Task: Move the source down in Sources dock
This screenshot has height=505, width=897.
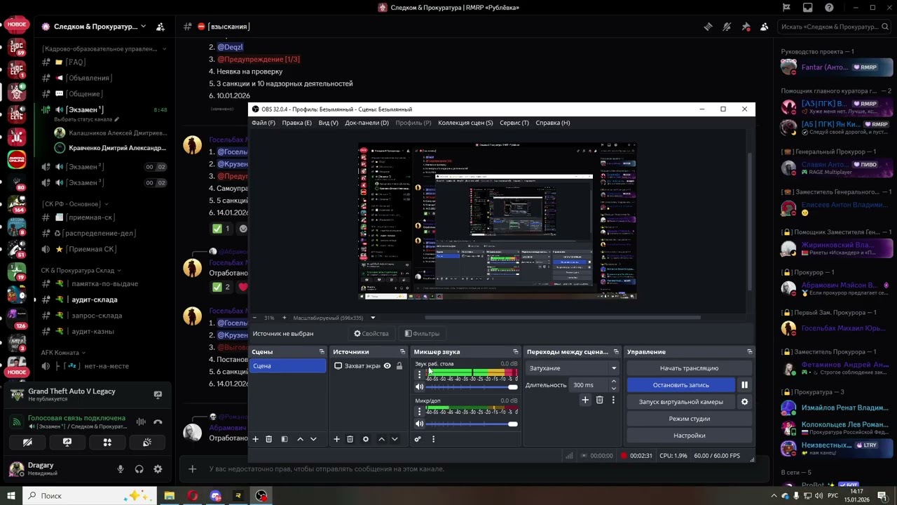Action: pyautogui.click(x=395, y=439)
